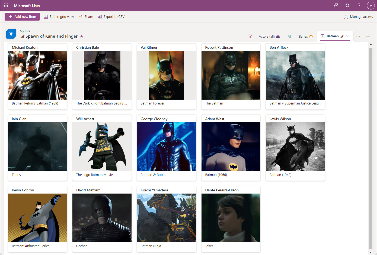Open the Iain Glen card image
Viewport: 377px width, 255px height.
pos(37,146)
